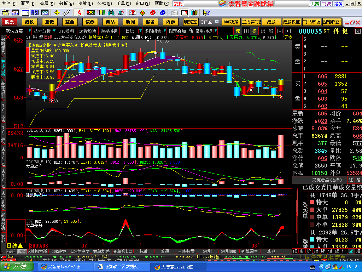362x272 pixels.
Task: Click the wide candlestick panel toolbar icon
Action: click(x=45, y=12)
